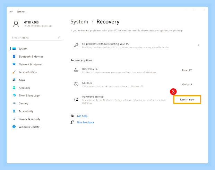
Task: Click the GTSD ASUS user avatar icon
Action: pyautogui.click(x=16, y=24)
